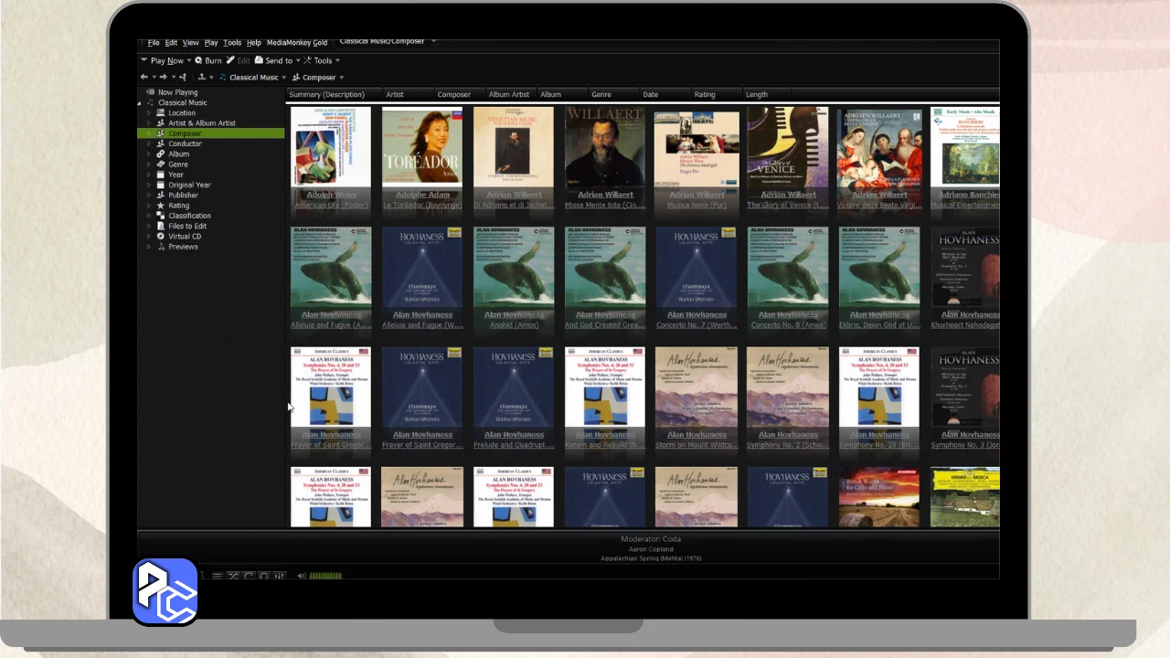Image resolution: width=1170 pixels, height=658 pixels.
Task: Select the Toreador album thumbnail
Action: point(422,146)
